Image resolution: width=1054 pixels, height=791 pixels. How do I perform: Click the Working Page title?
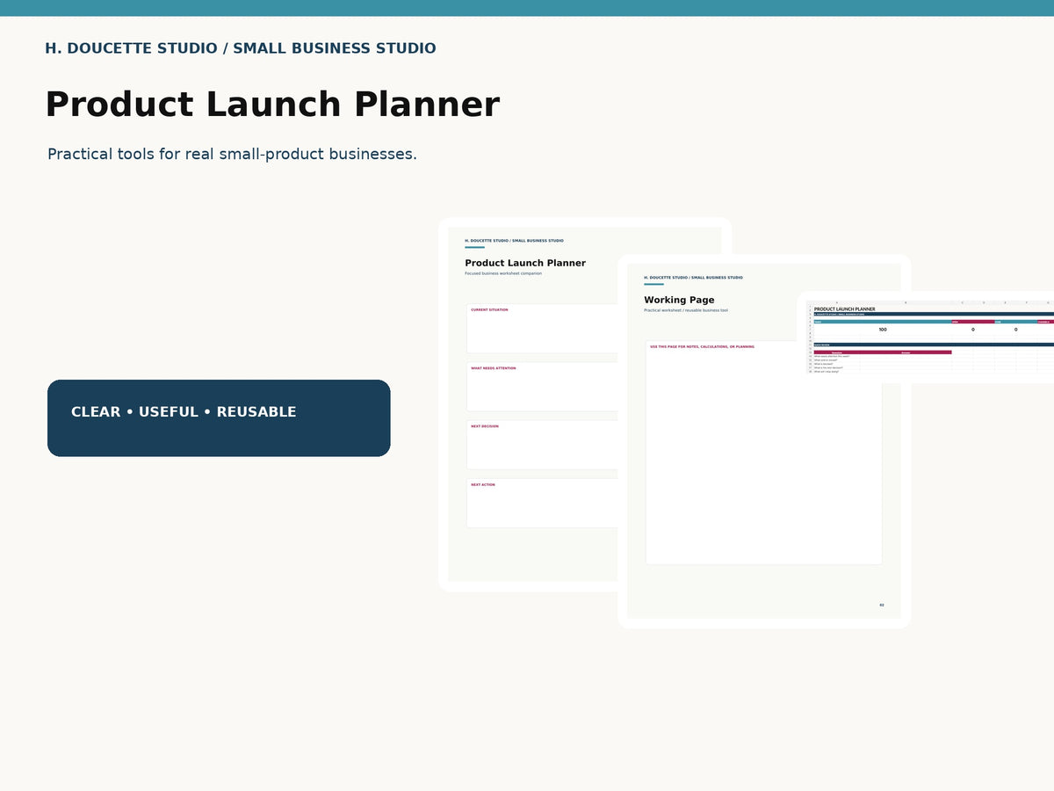(679, 300)
